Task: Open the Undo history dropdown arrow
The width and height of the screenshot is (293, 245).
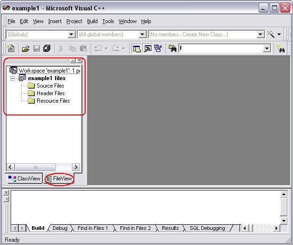Action: point(106,49)
